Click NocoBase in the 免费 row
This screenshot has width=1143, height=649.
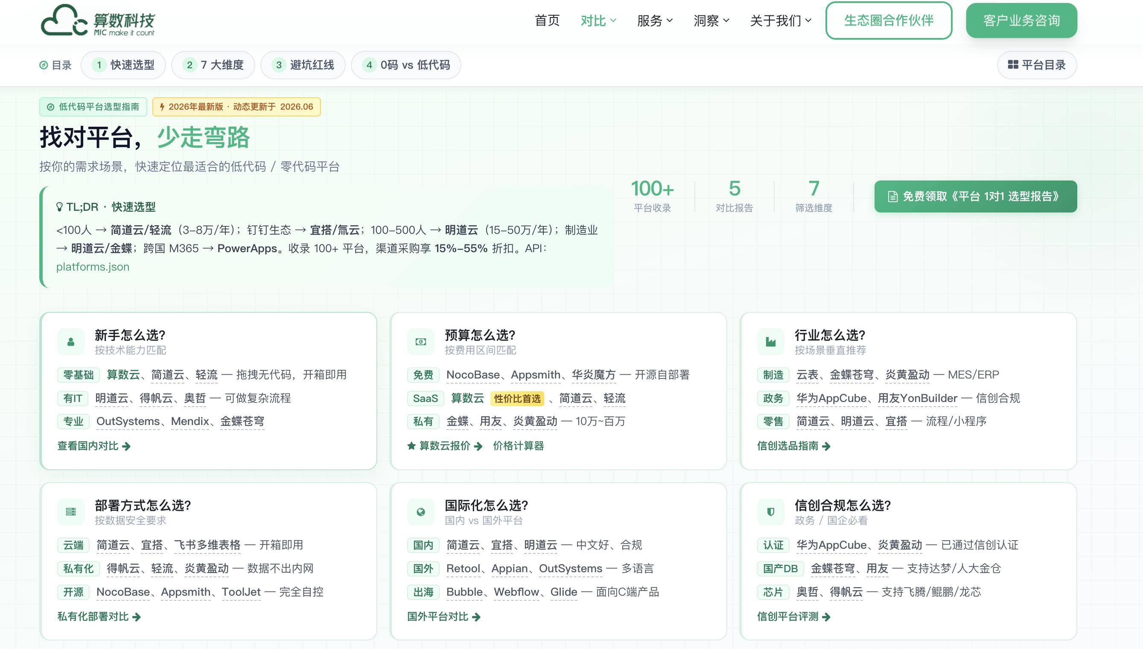473,375
